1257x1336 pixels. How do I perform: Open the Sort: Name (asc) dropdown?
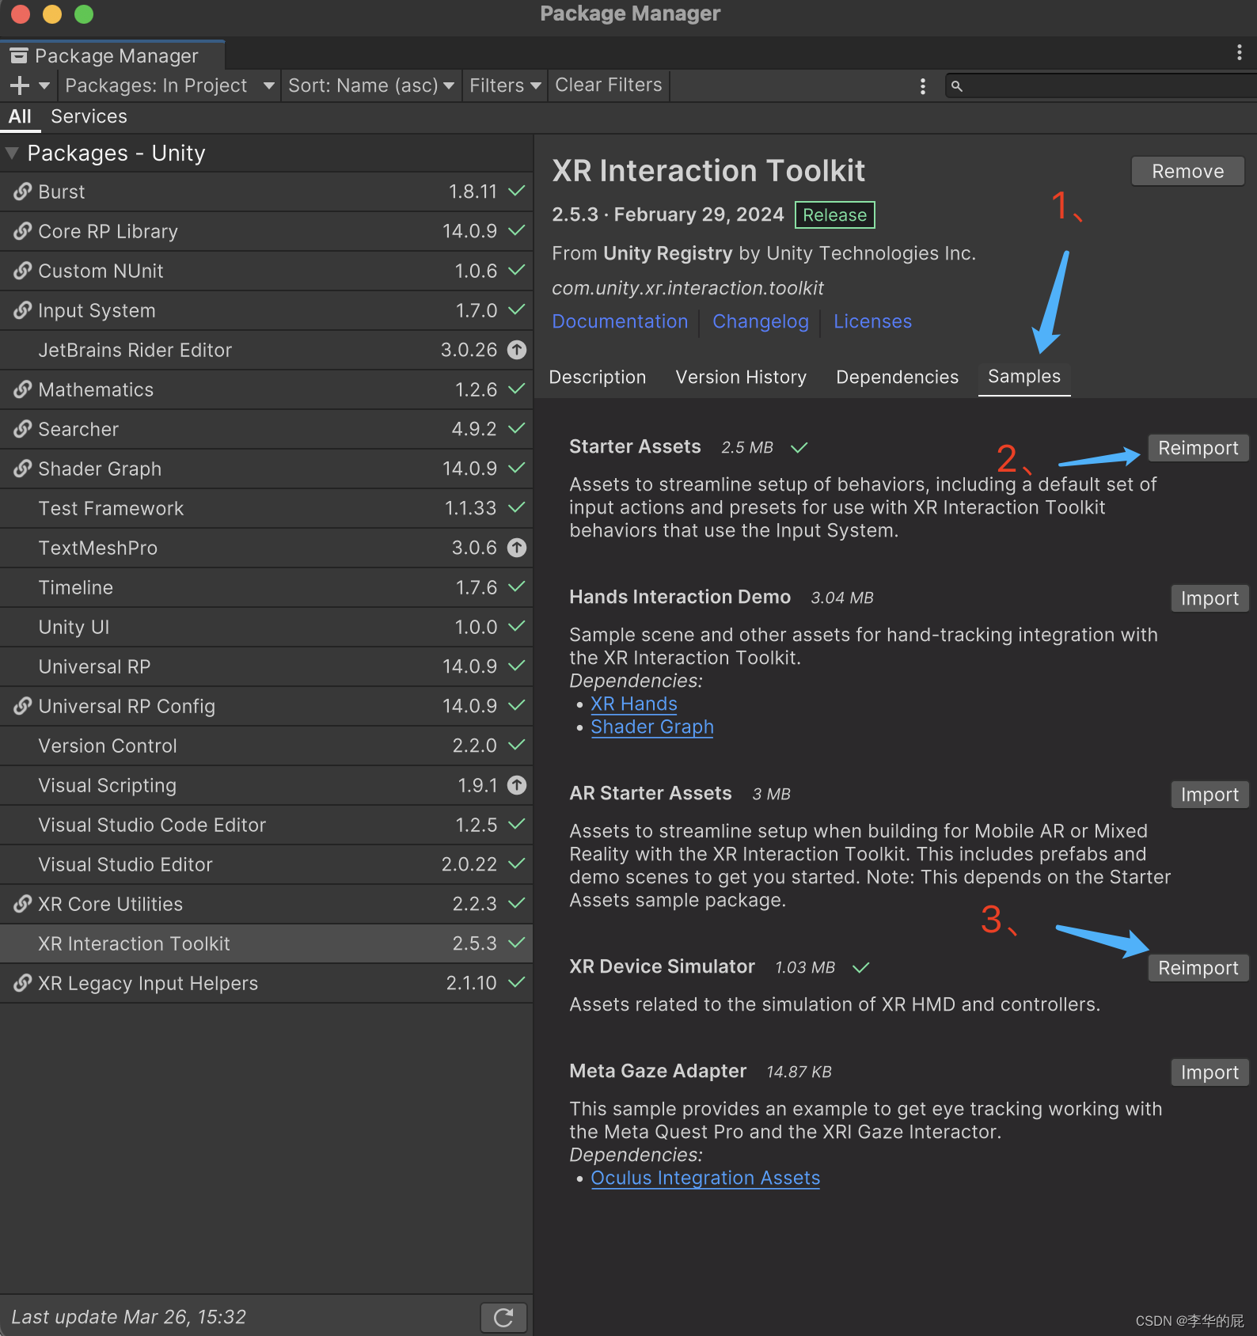click(x=370, y=85)
